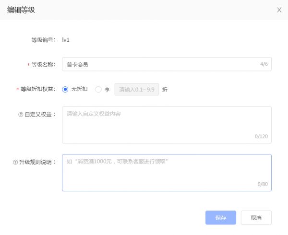Click into the 升级规则说明 text area
The height and width of the screenshot is (235, 288).
click(167, 172)
